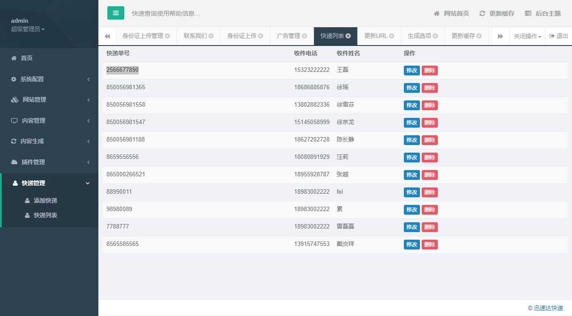The width and height of the screenshot is (572, 316).
Task: Click the cubes icon next to 网站管理
Action: pos(15,100)
